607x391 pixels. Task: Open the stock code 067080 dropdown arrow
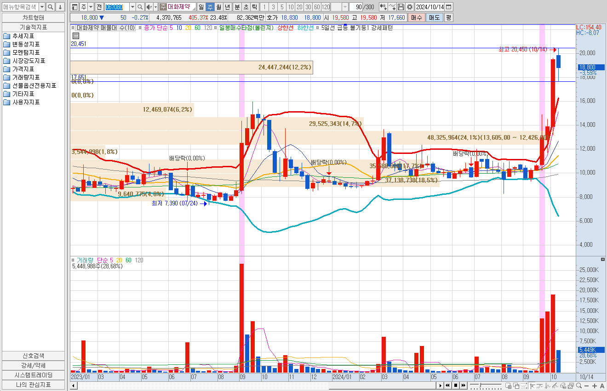pyautogui.click(x=132, y=7)
